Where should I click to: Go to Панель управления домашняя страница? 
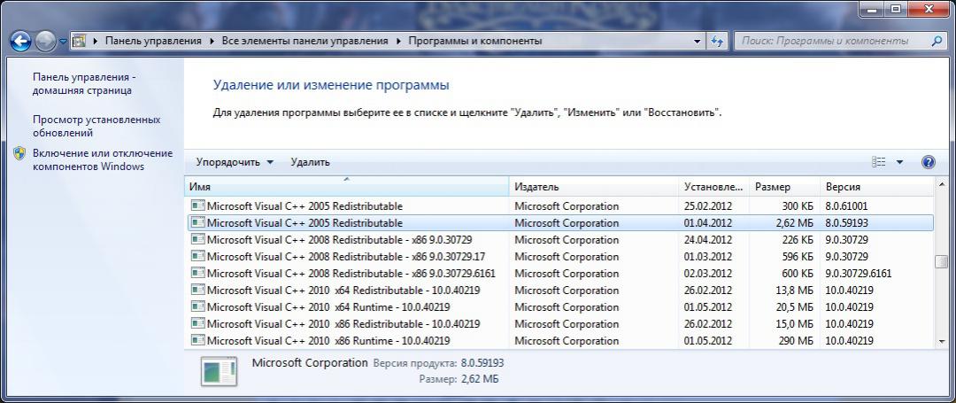click(x=84, y=83)
